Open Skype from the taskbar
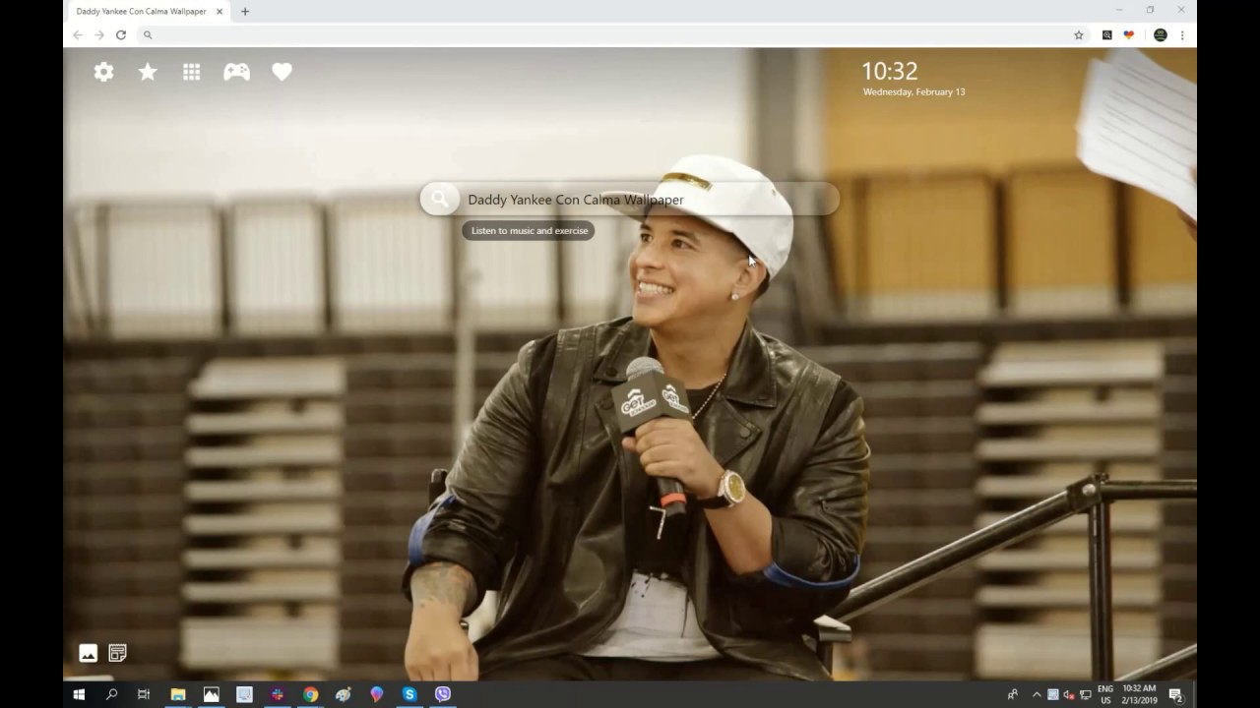The height and width of the screenshot is (708, 1260). click(409, 694)
